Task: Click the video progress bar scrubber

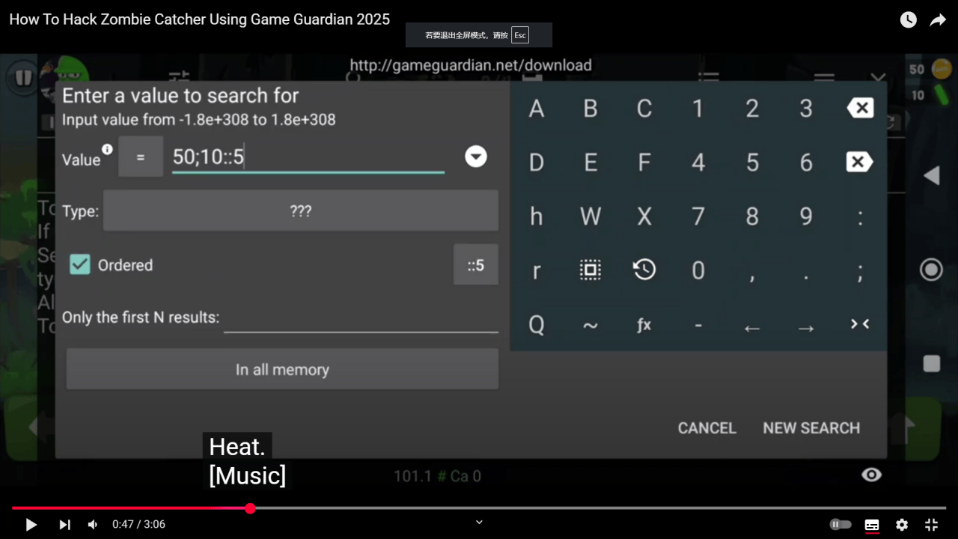Action: click(250, 508)
